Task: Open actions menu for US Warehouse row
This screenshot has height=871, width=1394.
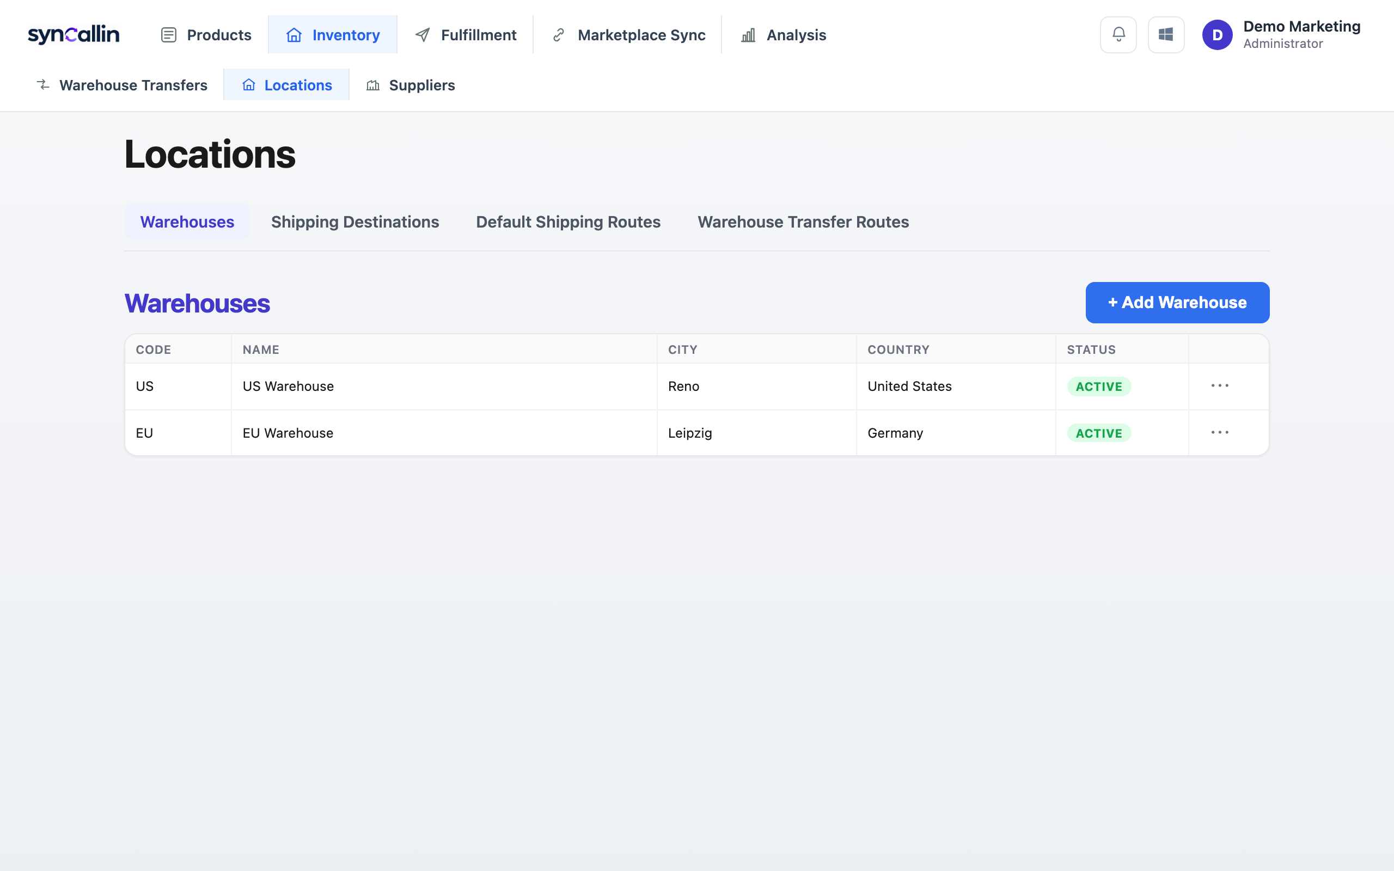Action: click(x=1219, y=385)
